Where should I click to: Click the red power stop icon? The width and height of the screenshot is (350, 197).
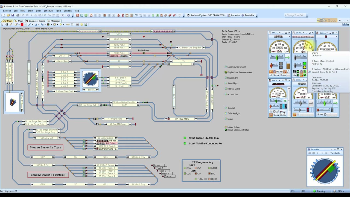point(77,15)
